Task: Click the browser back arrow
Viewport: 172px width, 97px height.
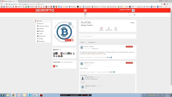Action: coord(2,4)
